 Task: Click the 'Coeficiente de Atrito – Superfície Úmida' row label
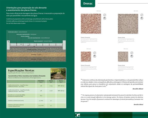click(19, 90)
